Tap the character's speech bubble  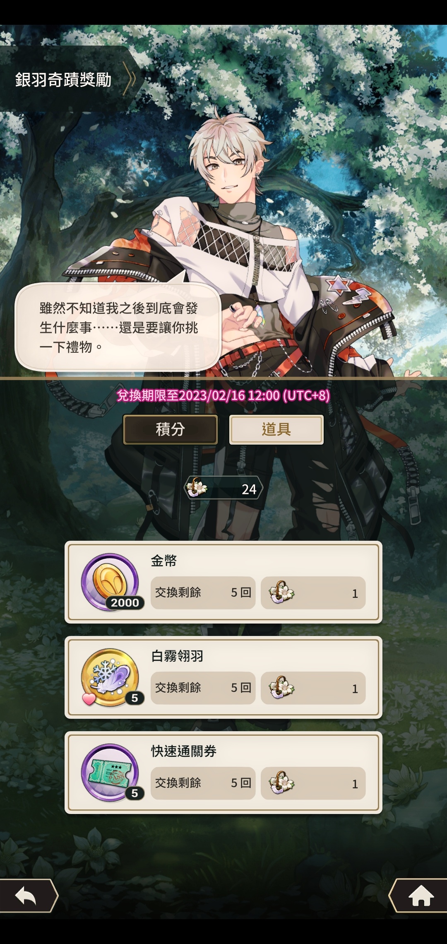118,327
